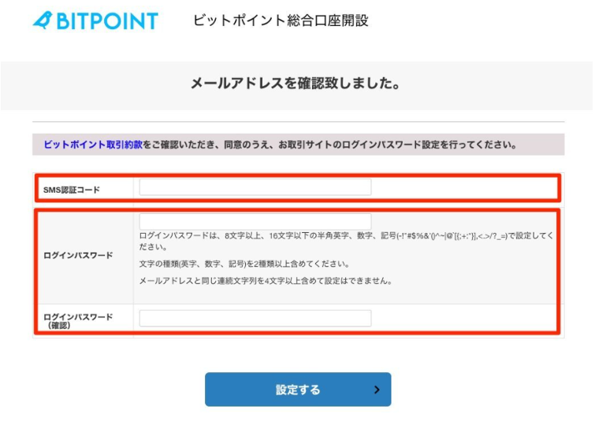The height and width of the screenshot is (421, 595).
Task: Select the ログインパスワード（確認） input box
Action: (x=255, y=318)
